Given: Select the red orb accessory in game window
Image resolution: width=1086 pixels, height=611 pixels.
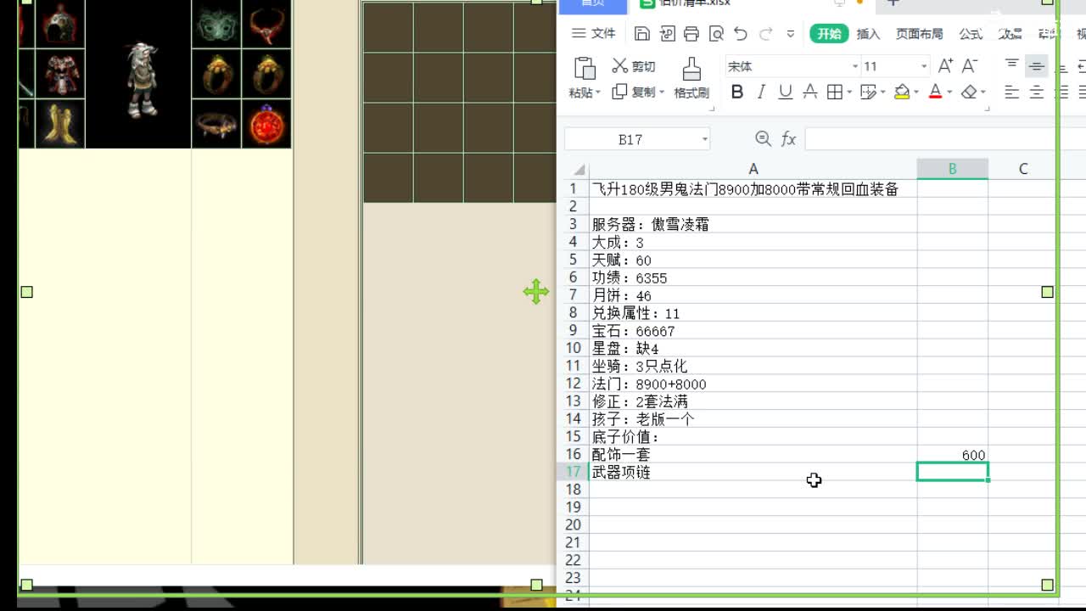Looking at the screenshot, I should tap(266, 123).
